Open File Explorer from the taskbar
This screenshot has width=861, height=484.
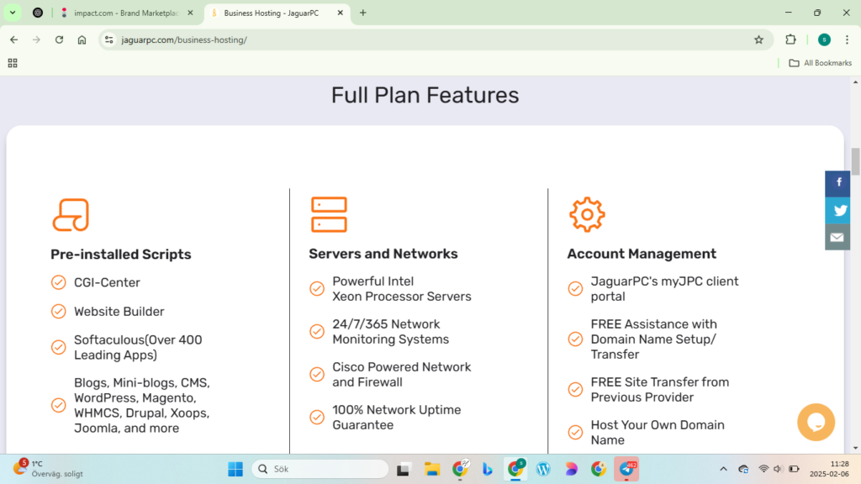(x=432, y=469)
